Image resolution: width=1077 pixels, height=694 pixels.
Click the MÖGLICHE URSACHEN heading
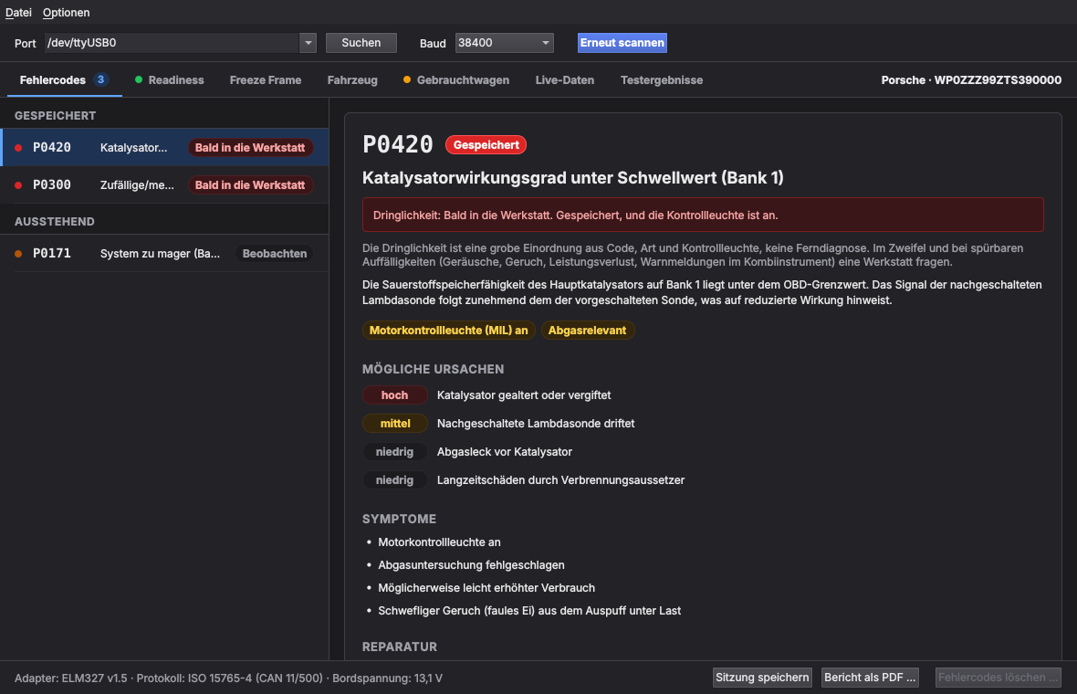(434, 369)
